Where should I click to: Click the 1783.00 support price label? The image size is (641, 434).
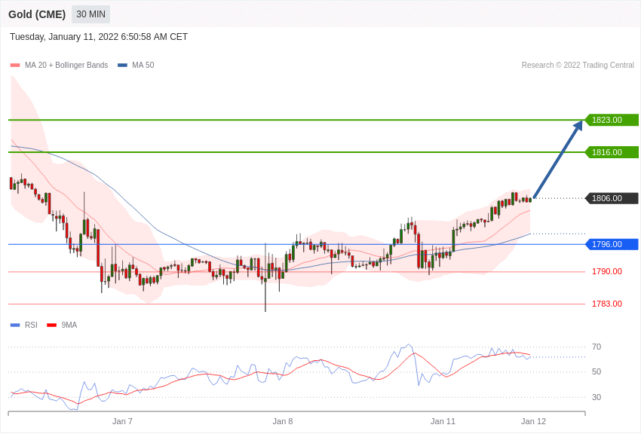pos(607,304)
